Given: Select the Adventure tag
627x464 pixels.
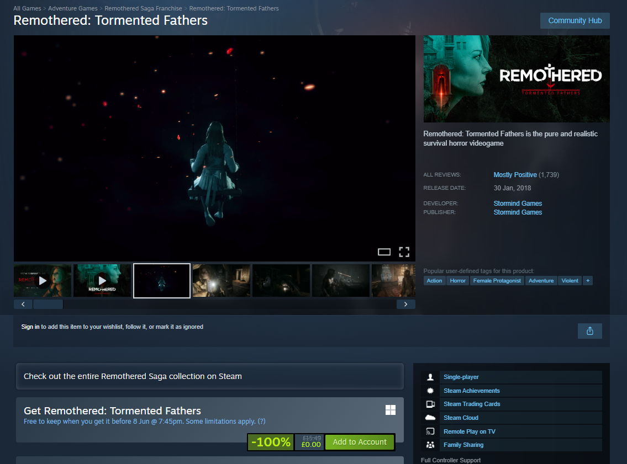Looking at the screenshot, I should coord(541,281).
